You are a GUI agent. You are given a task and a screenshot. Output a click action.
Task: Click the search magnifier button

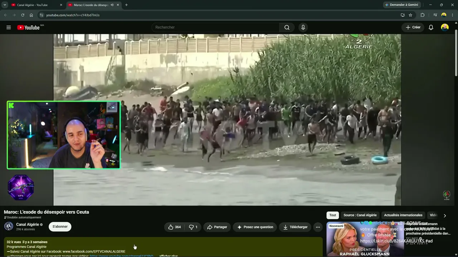(x=287, y=27)
